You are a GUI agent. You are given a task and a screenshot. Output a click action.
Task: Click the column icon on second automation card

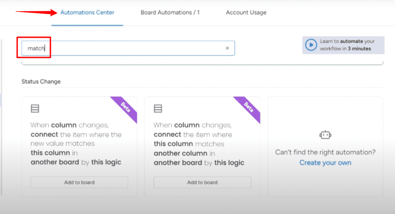coord(158,108)
